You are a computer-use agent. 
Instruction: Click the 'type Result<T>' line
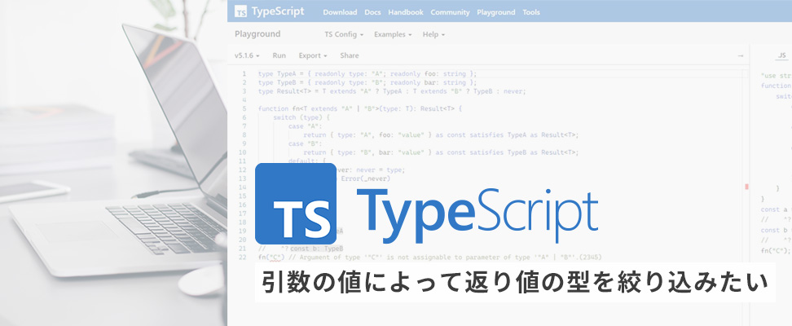(392, 91)
